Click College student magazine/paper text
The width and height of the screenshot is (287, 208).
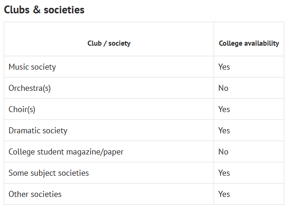pyautogui.click(x=66, y=152)
